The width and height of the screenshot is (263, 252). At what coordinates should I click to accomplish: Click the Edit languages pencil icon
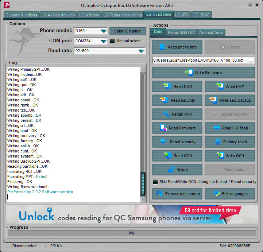217,194
